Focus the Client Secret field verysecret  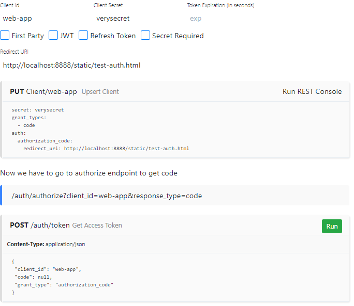[139, 19]
